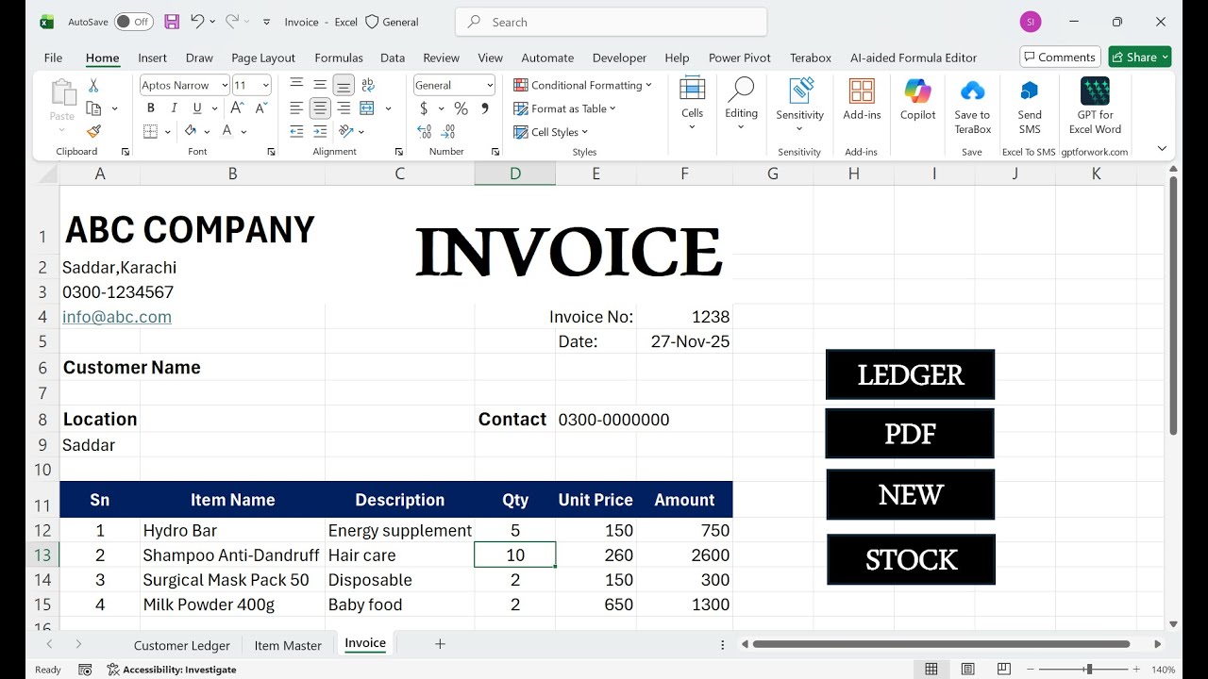Open the Formulas ribbon tab
The image size is (1208, 679).
point(339,58)
